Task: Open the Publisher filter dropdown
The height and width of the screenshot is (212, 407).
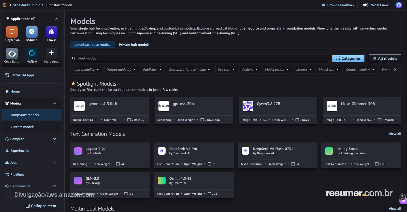Action: tap(152, 70)
